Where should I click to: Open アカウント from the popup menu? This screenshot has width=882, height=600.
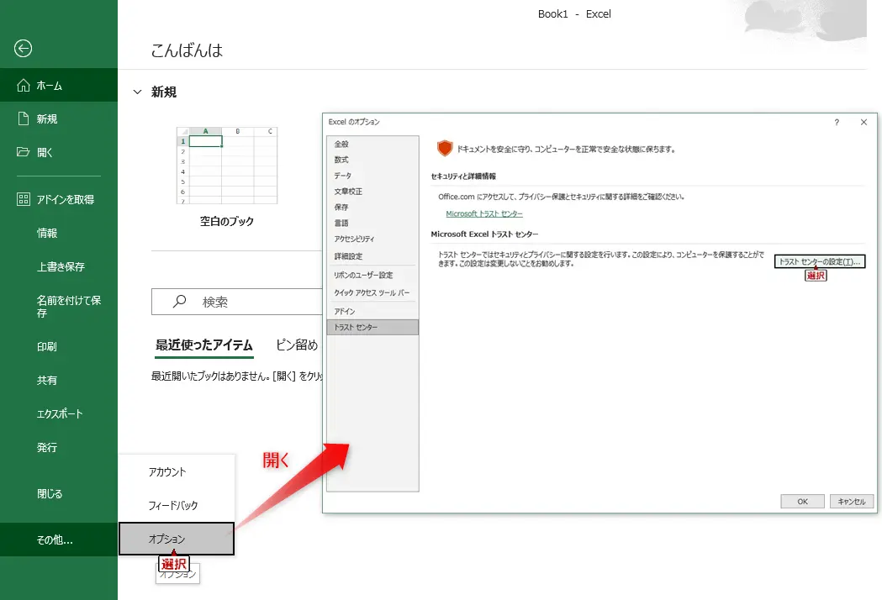(x=166, y=471)
